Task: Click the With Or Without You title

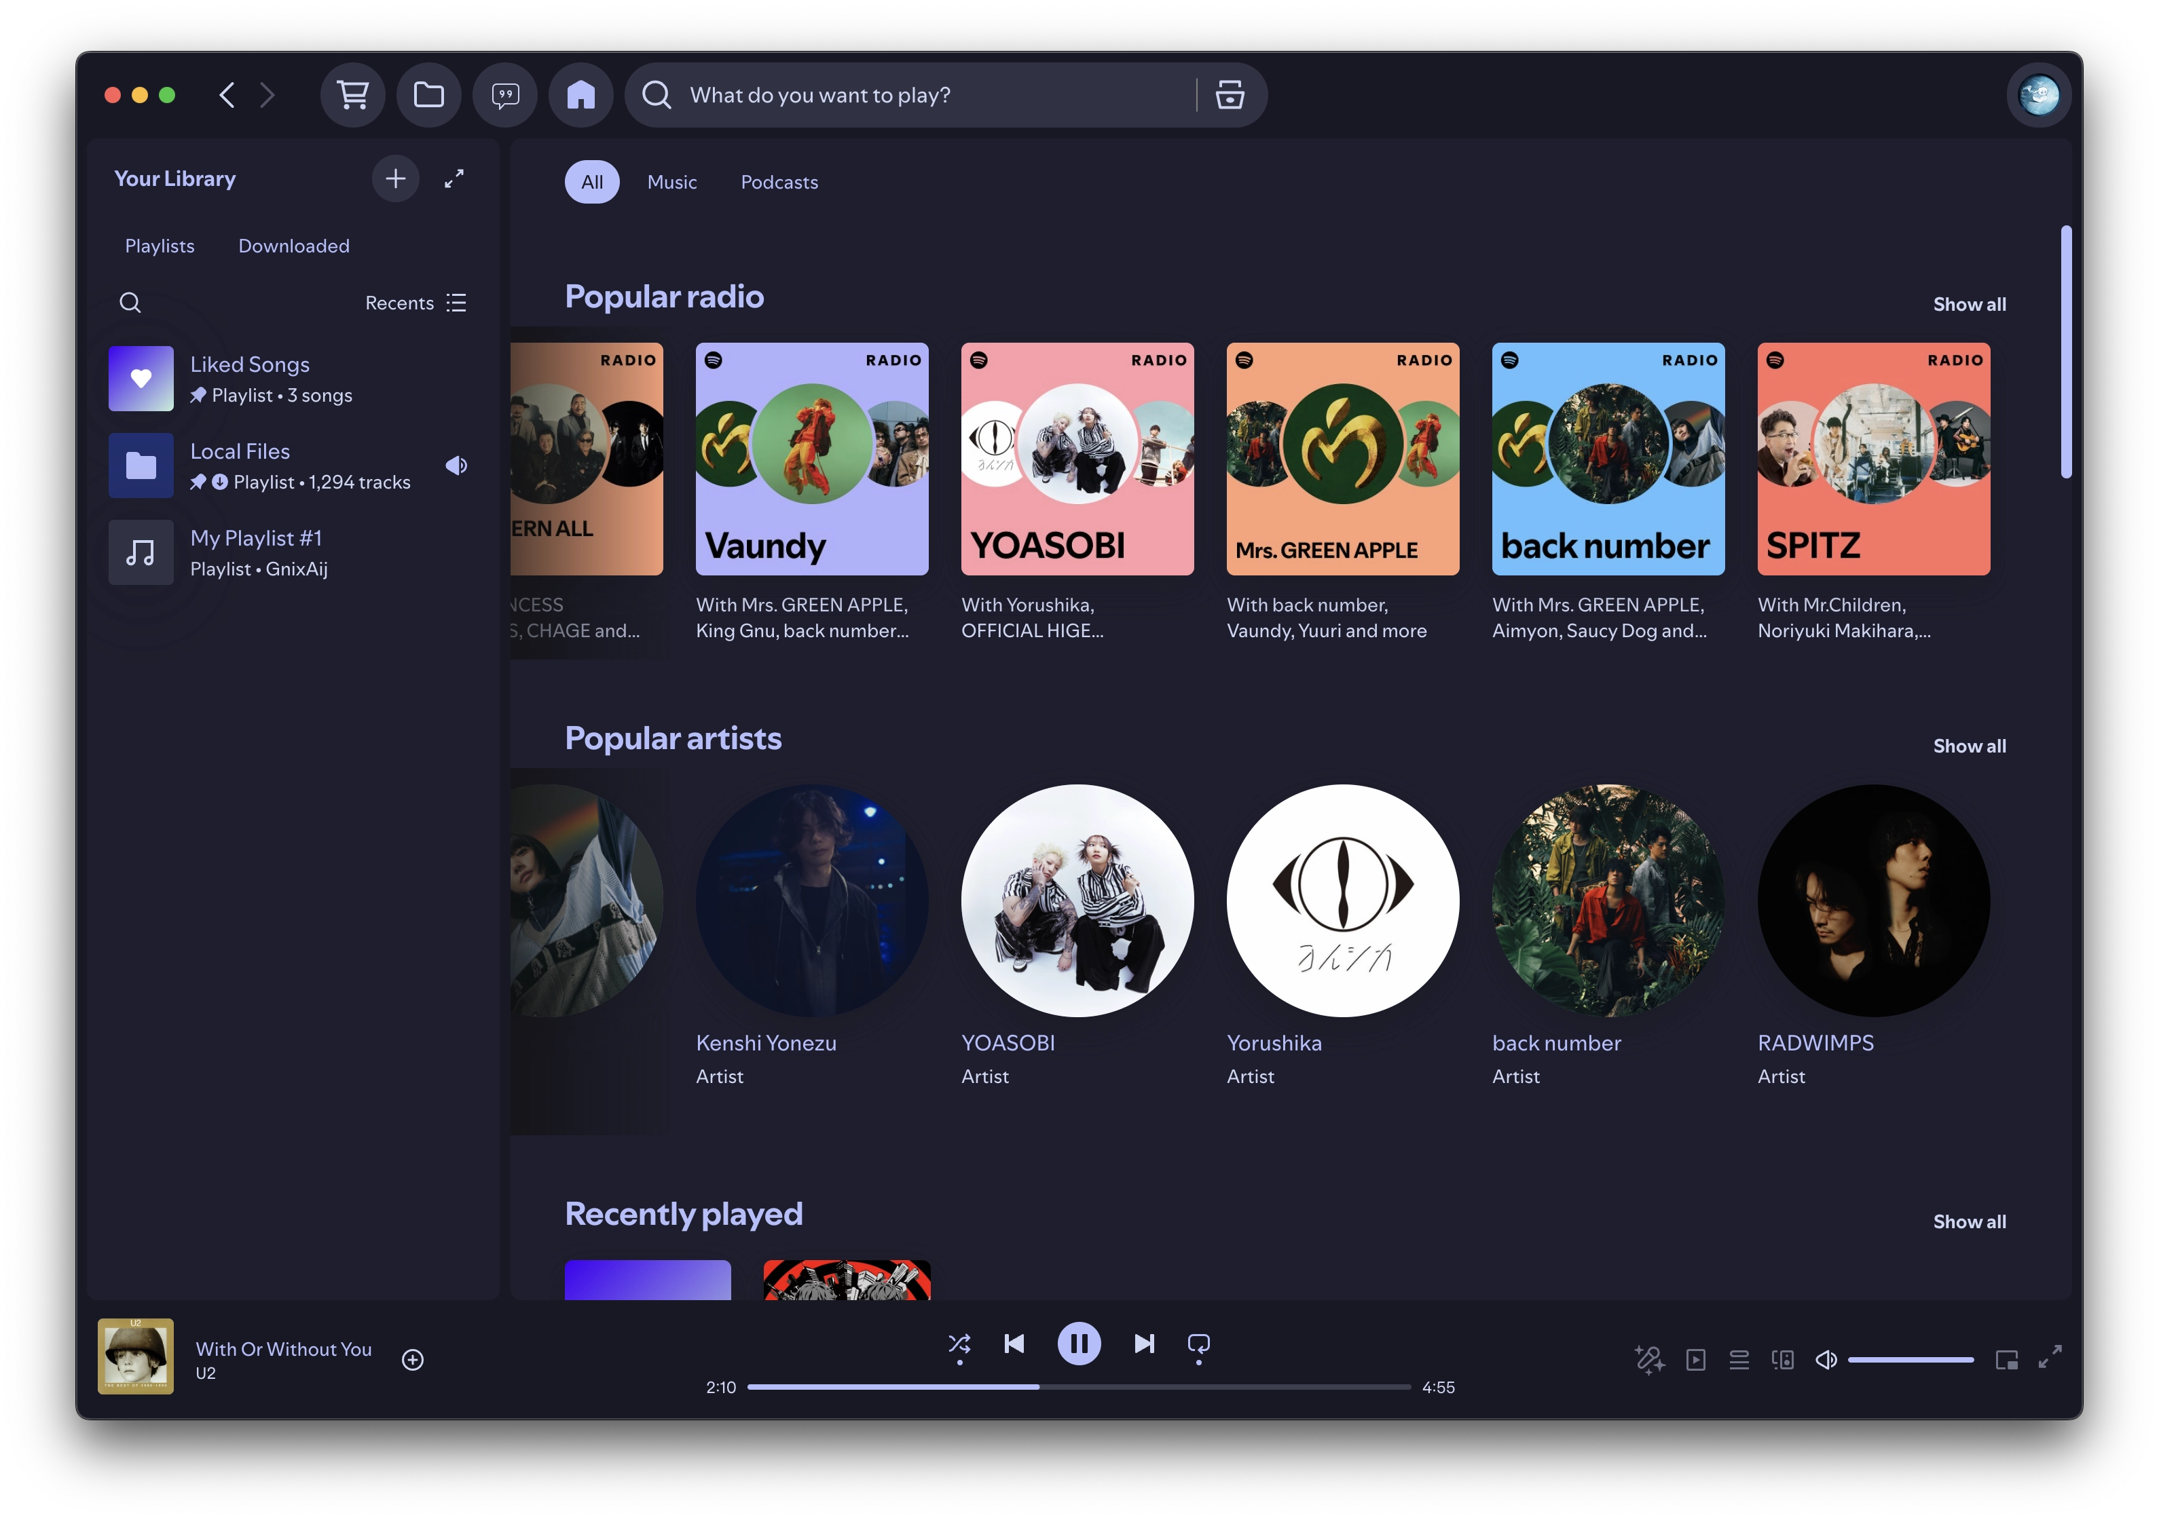Action: click(284, 1349)
